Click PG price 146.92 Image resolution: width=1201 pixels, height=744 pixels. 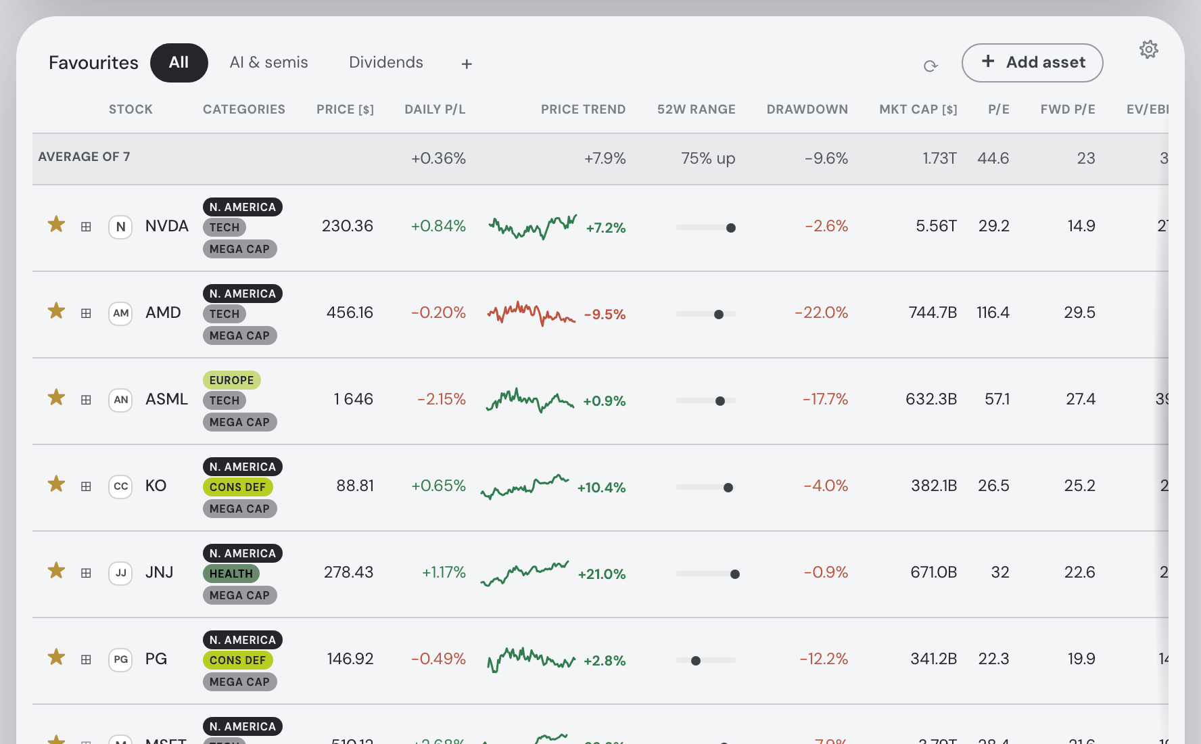point(350,659)
